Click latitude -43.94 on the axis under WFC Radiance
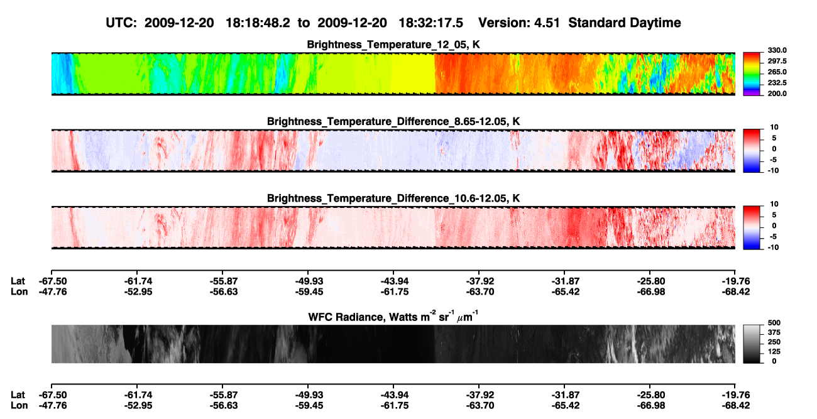This screenshot has width=817, height=419. (x=393, y=395)
